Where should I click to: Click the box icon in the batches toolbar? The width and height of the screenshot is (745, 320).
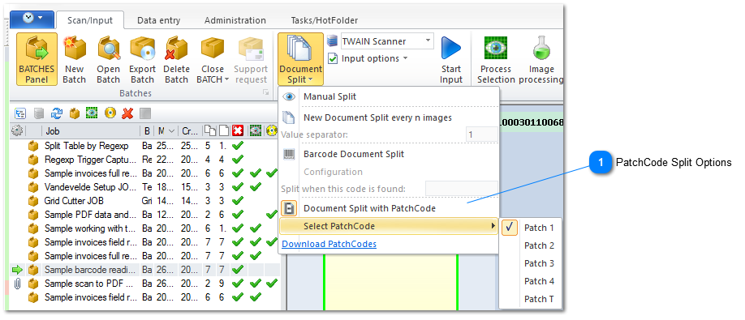[74, 113]
